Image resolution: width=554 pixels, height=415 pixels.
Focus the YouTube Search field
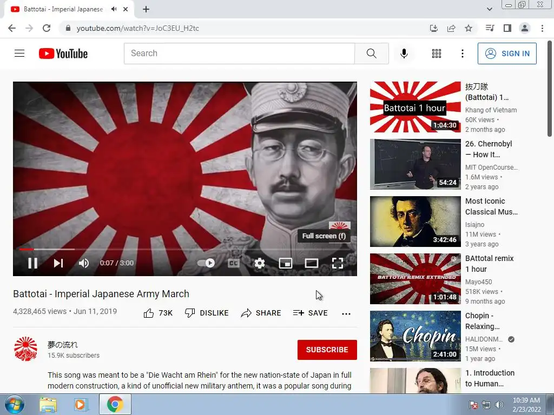[x=239, y=53]
